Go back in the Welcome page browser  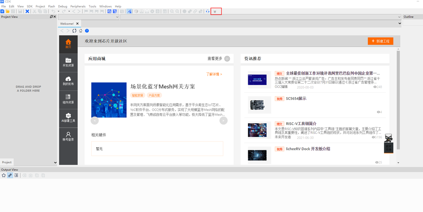click(x=62, y=31)
